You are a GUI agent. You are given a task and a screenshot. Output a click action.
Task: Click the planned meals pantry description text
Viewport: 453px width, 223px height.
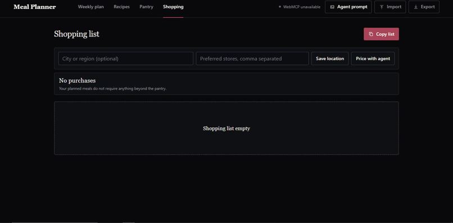(x=112, y=89)
